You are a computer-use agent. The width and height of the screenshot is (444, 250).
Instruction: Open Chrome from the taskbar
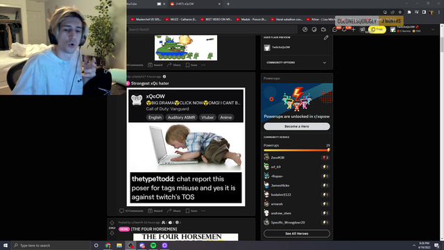pyautogui.click(x=108, y=245)
